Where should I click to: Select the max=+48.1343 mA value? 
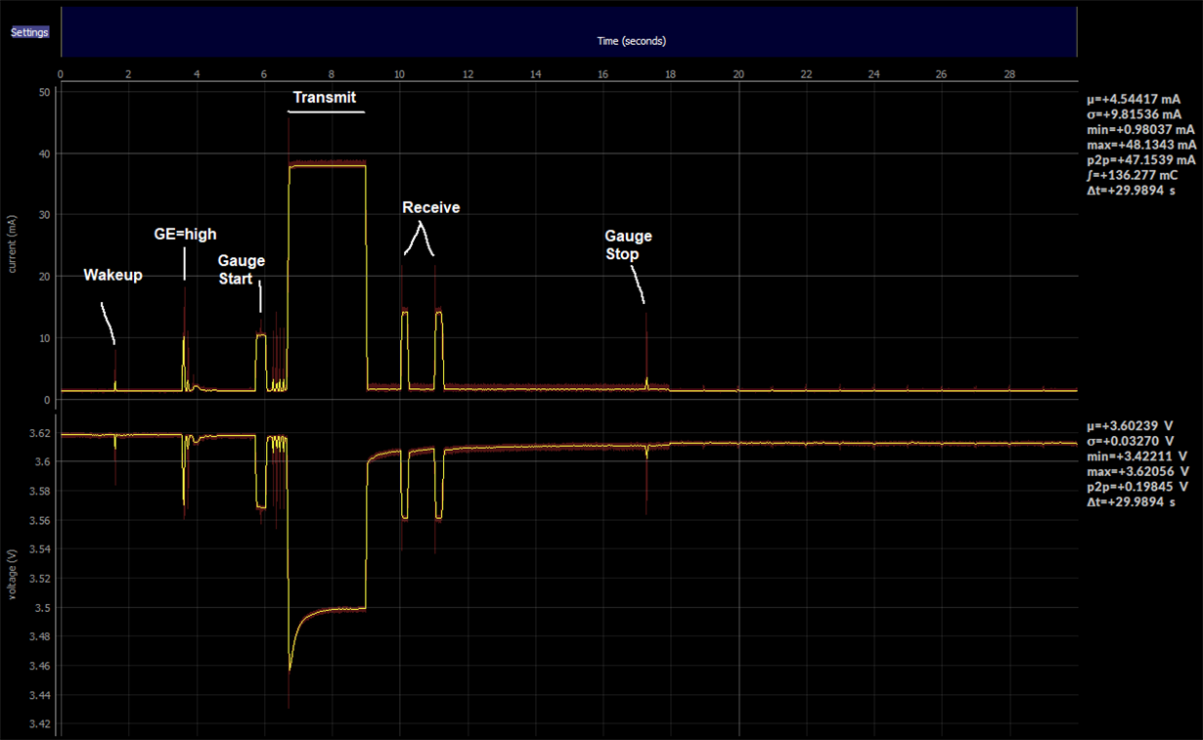point(1140,144)
